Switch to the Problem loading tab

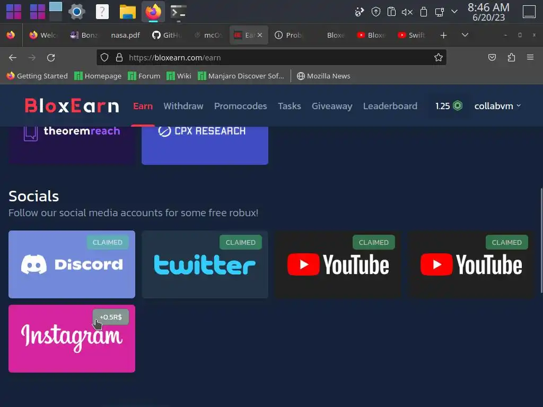(289, 35)
